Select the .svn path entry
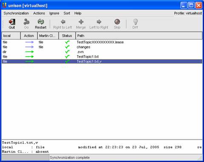This screenshot has width=204, height=162. (80, 52)
